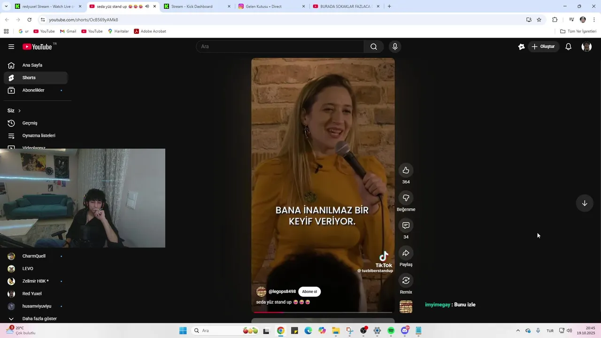The height and width of the screenshot is (338, 601).
Task: Open husamviyuviyu subscription channel
Action: click(x=36, y=306)
